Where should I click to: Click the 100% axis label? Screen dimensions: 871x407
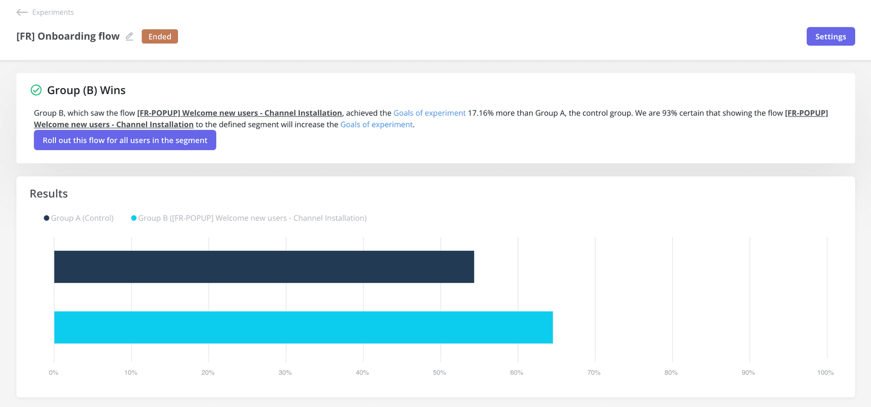click(x=825, y=373)
